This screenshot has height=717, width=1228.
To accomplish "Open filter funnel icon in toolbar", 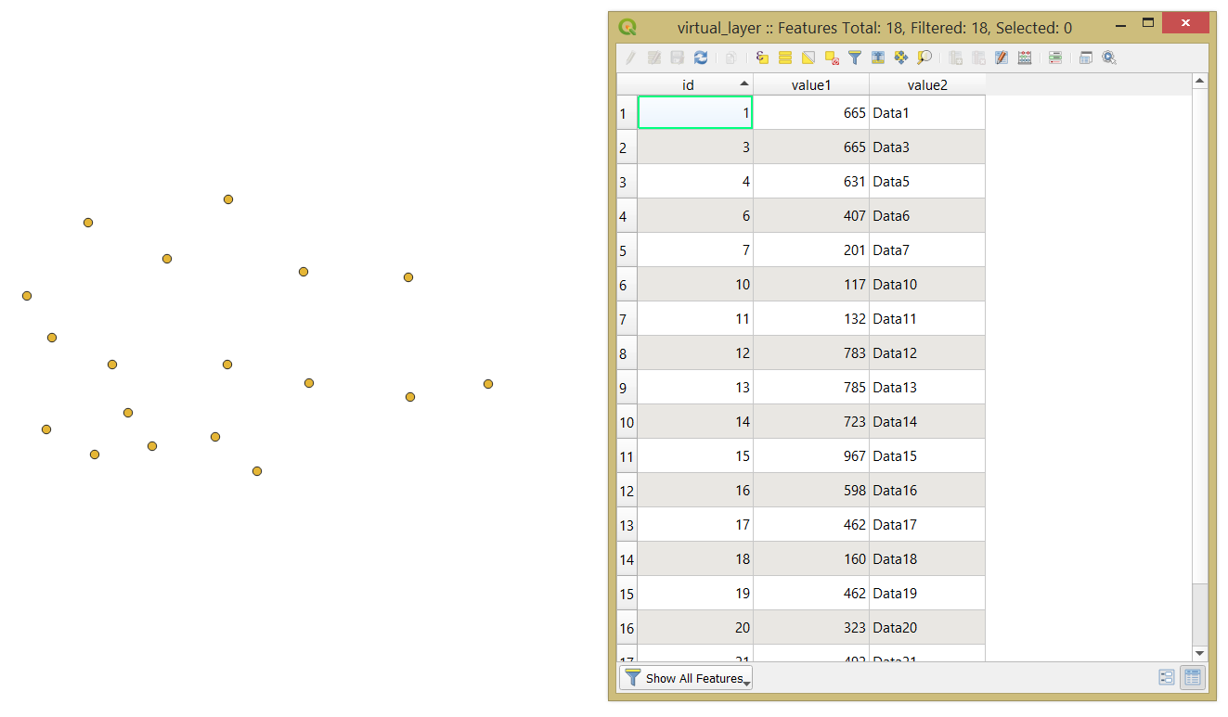I will pos(855,58).
